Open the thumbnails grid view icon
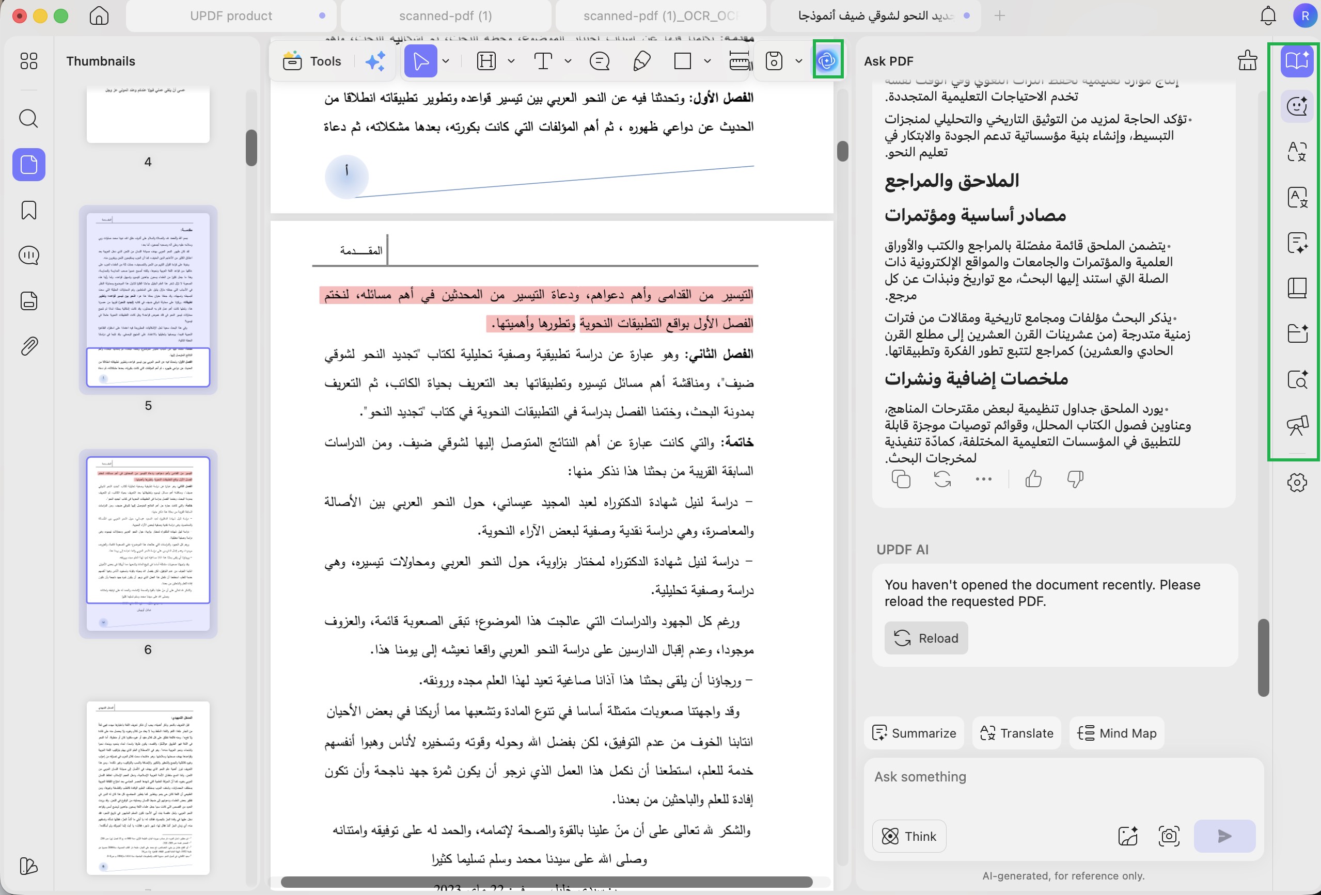 tap(29, 61)
